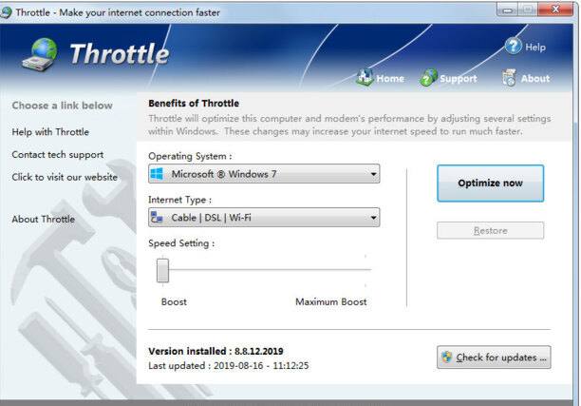Open About Throttle sidebar link

(x=43, y=220)
